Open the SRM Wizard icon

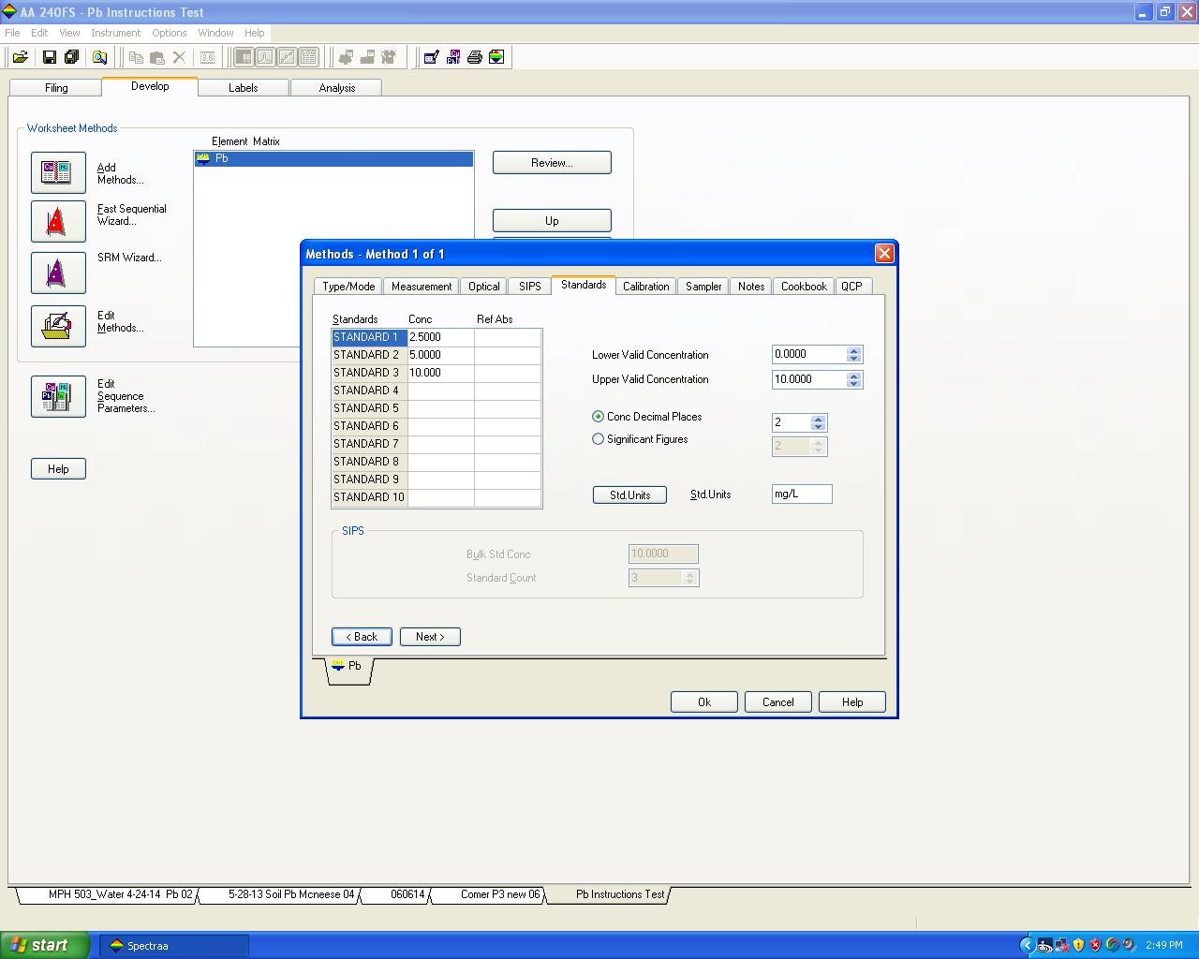[58, 273]
